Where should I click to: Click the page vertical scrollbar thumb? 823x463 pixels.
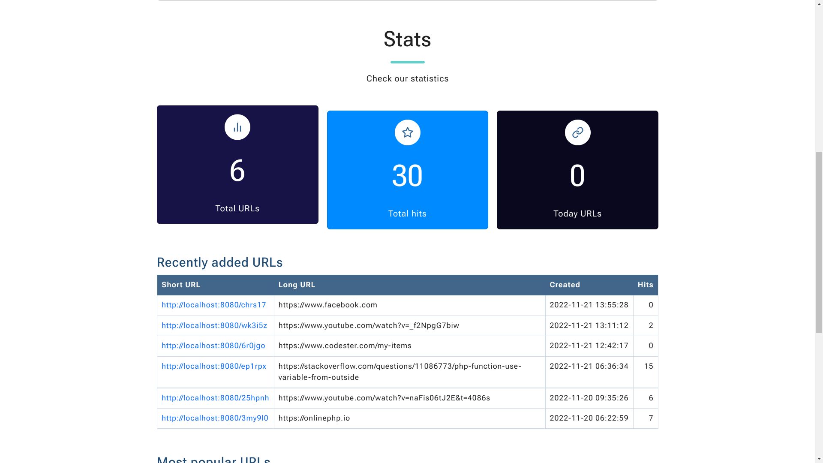point(819,242)
